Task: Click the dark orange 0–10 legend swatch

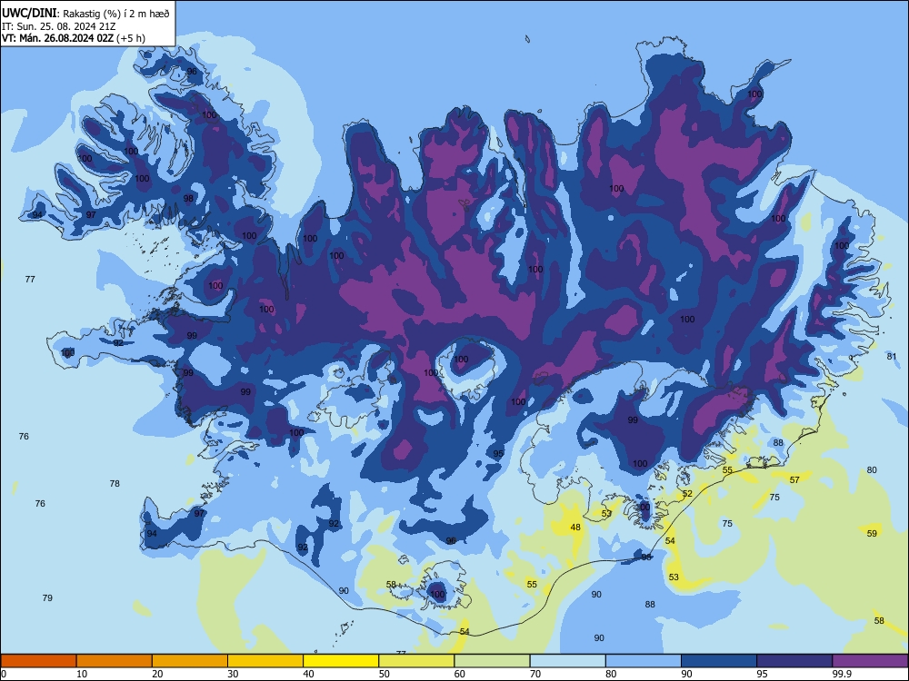Action: pyautogui.click(x=38, y=661)
